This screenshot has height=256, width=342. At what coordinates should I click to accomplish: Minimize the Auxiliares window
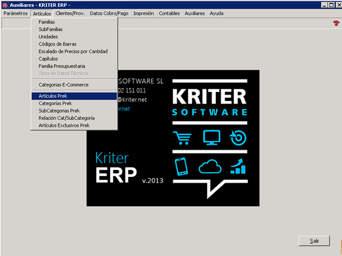[325, 5]
